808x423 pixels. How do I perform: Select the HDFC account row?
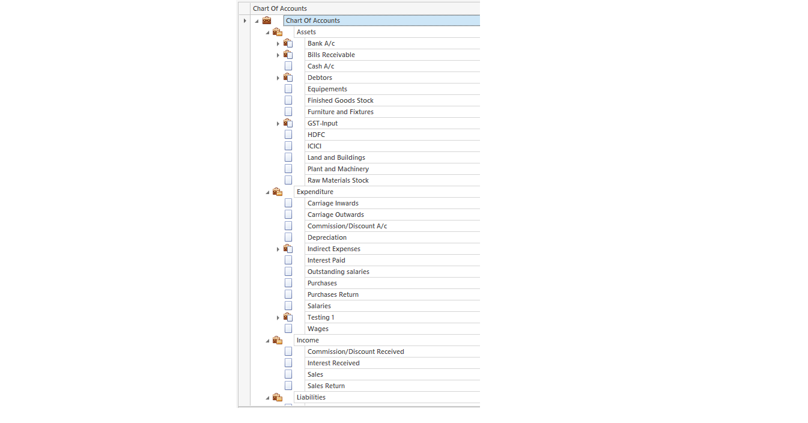coord(316,135)
